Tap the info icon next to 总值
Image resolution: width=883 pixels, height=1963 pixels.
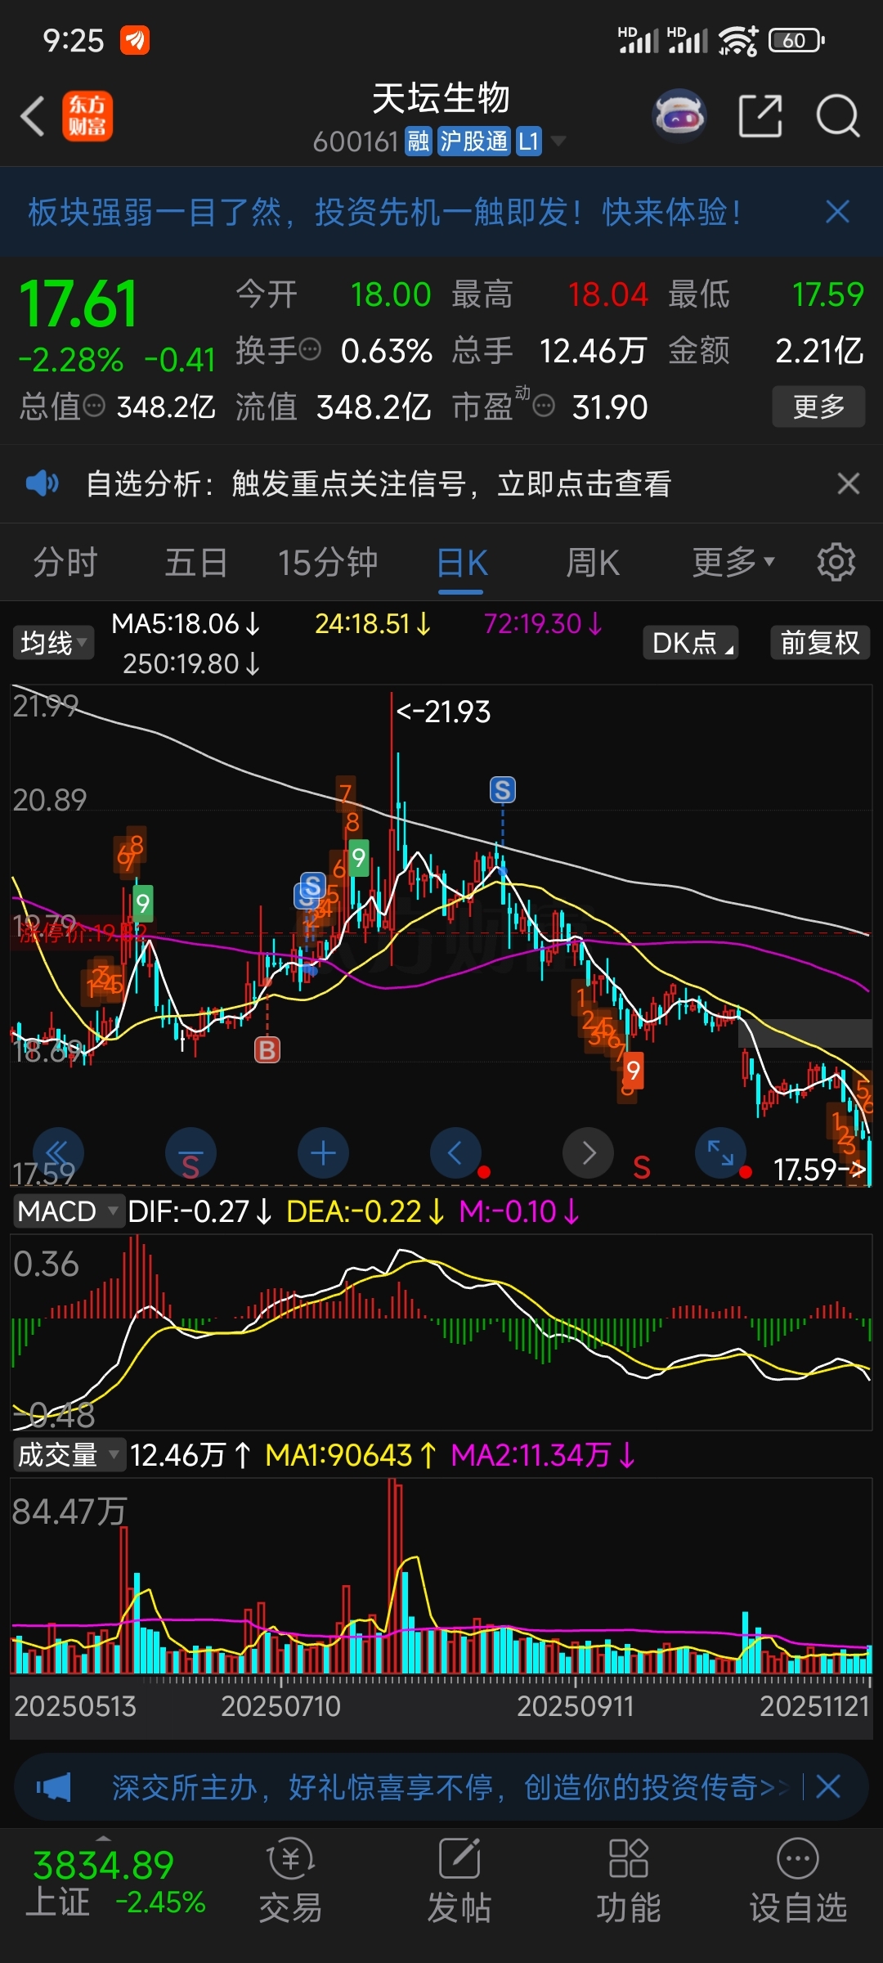pyautogui.click(x=95, y=406)
